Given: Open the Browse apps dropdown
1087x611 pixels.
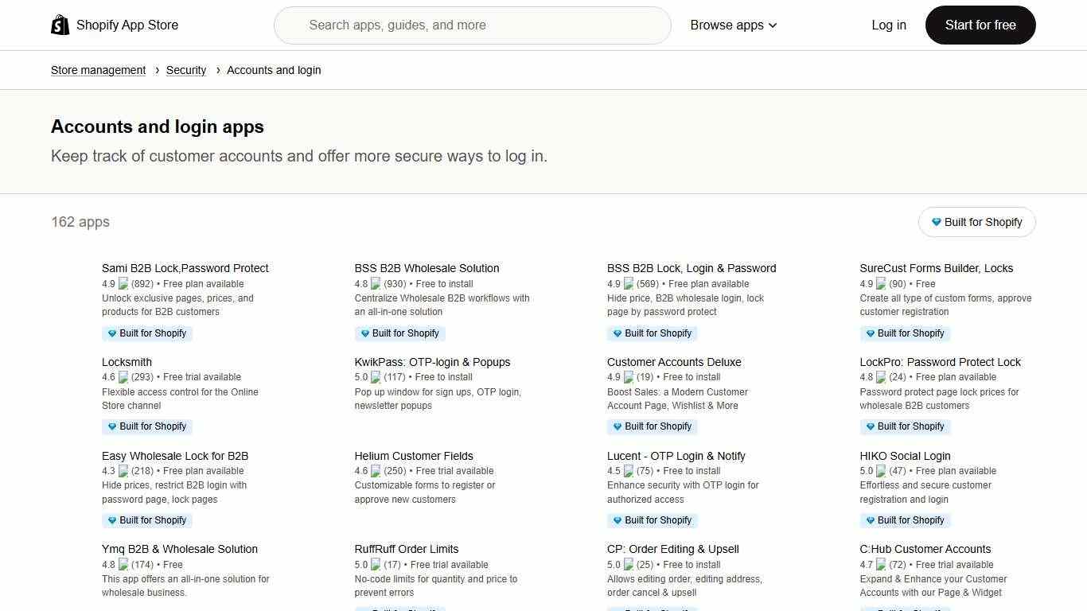Looking at the screenshot, I should pos(732,25).
